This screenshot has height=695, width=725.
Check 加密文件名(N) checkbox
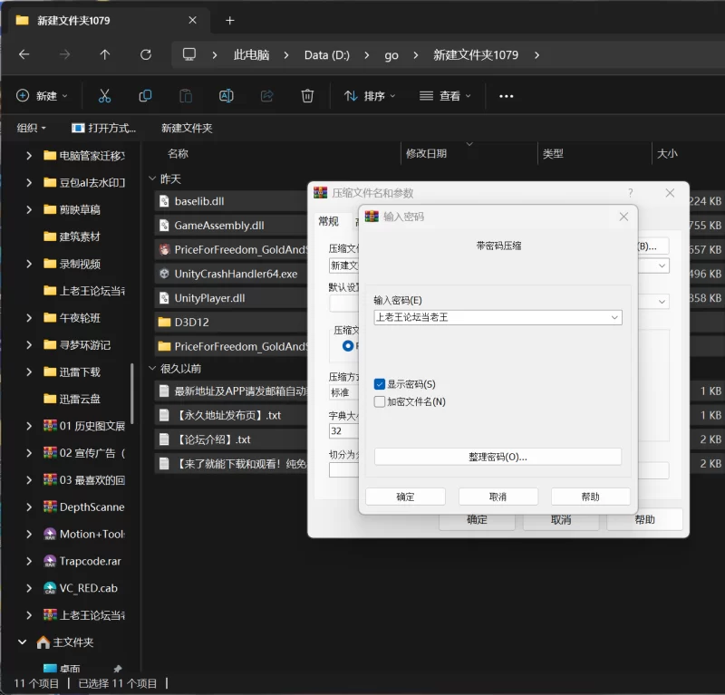tap(380, 401)
